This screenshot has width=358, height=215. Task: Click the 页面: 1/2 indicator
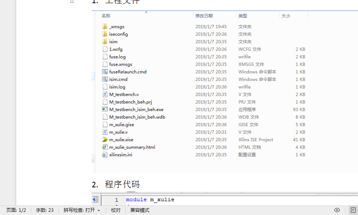tap(16, 210)
